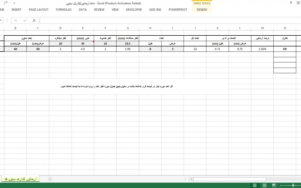Select column F header

tap(105, 28)
